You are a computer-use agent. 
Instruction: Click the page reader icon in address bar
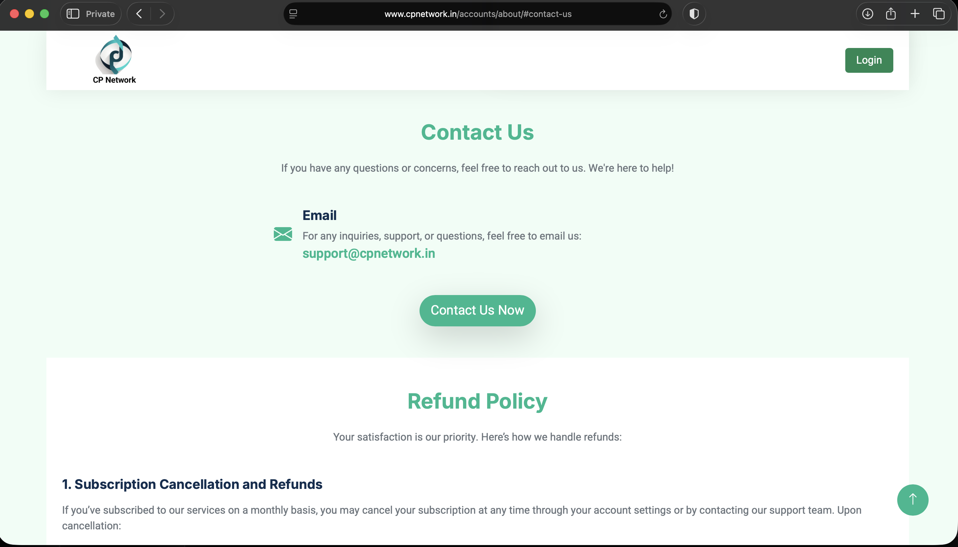293,14
